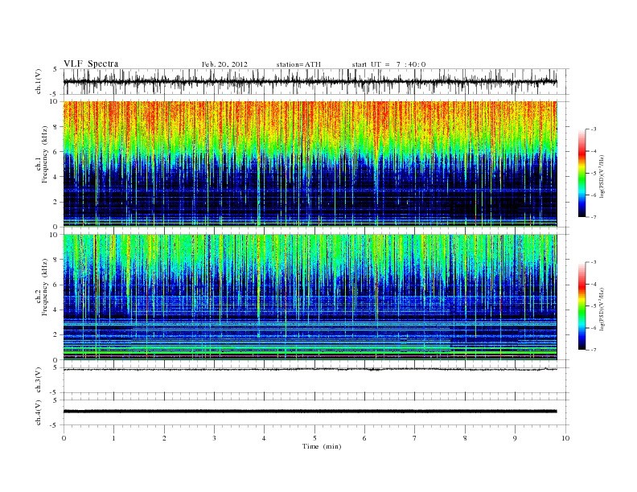This screenshot has height=492, width=637.
Task: Click the thick ch.4 waveform trace
Action: [310, 412]
